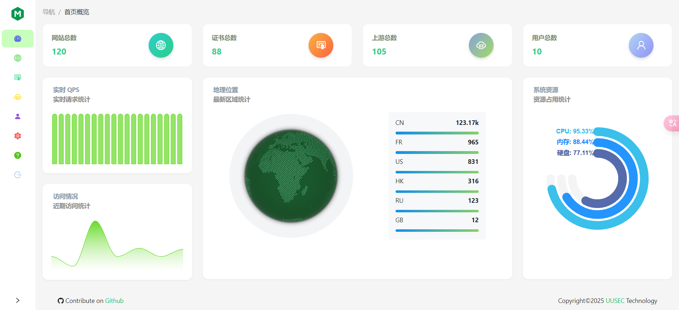Click the 网站总数 globe card icon
This screenshot has width=679, height=310.
(161, 45)
